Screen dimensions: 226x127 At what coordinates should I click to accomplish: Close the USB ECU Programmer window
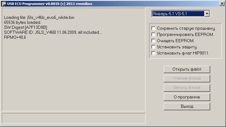[x=222, y=3]
